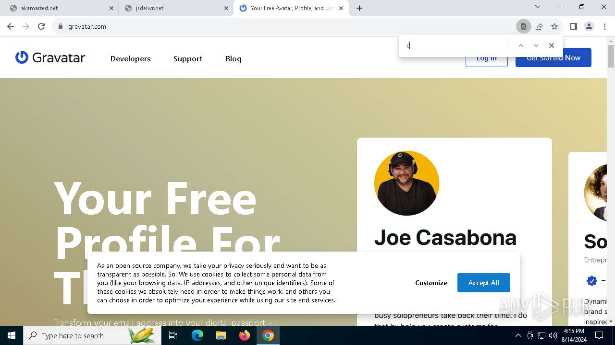Switch to the jsdelivr.net tab
Image resolution: width=615 pixels, height=345 pixels.
point(176,8)
